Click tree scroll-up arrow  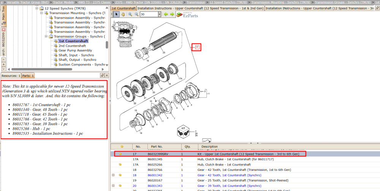107,8
